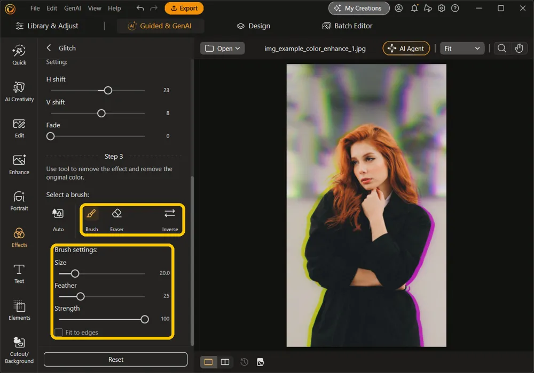Switch to the Design tab
The height and width of the screenshot is (373, 534).
click(254, 26)
